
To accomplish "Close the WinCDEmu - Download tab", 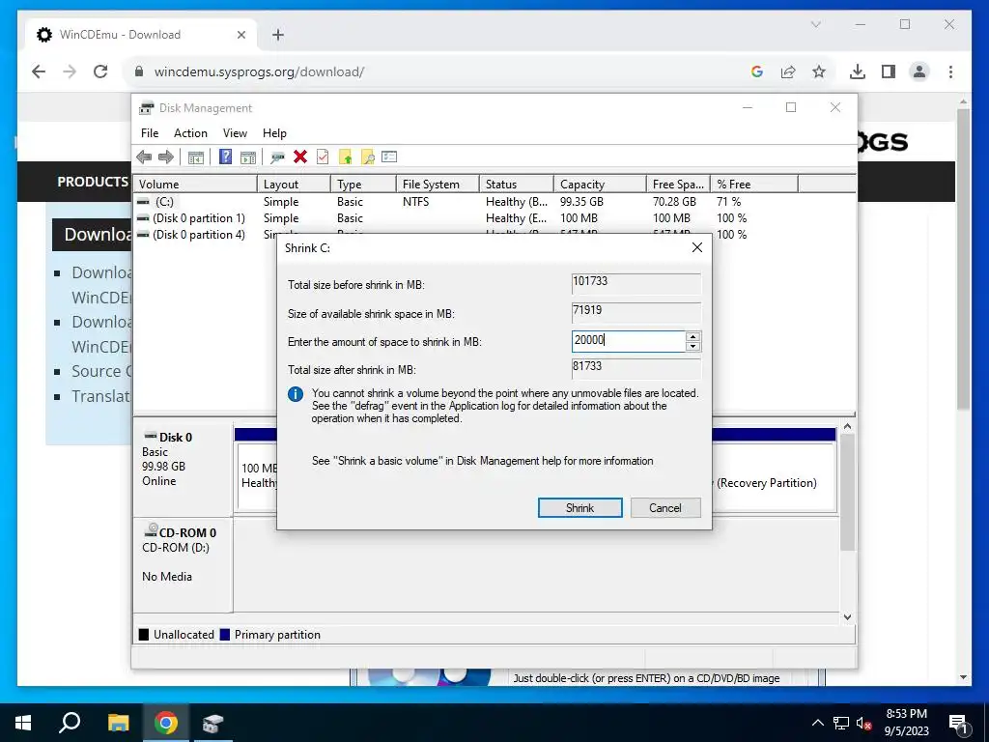I will pos(240,35).
